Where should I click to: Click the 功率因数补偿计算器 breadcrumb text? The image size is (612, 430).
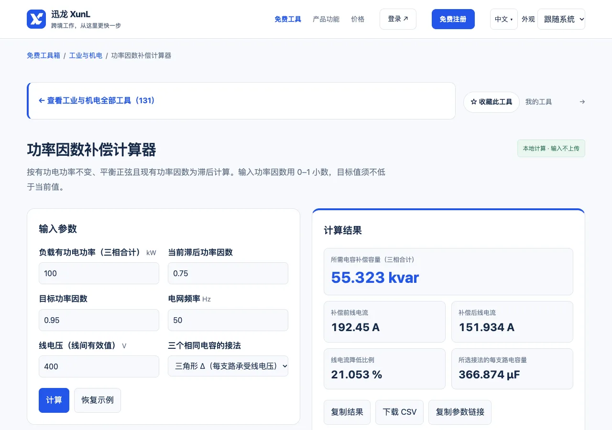click(x=141, y=55)
